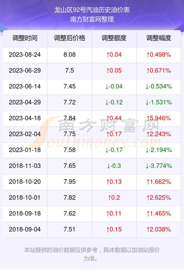Click the green ↓-0.17 adjustment value
The image size is (184, 278).
tap(114, 150)
